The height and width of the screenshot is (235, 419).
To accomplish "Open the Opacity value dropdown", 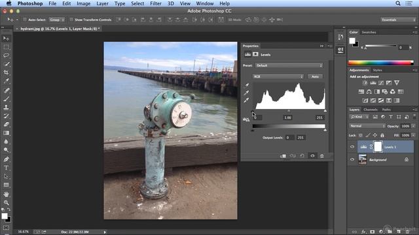I will (413, 126).
